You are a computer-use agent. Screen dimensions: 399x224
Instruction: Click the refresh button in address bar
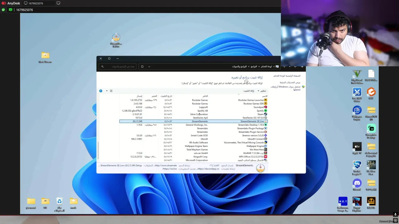(x=142, y=67)
